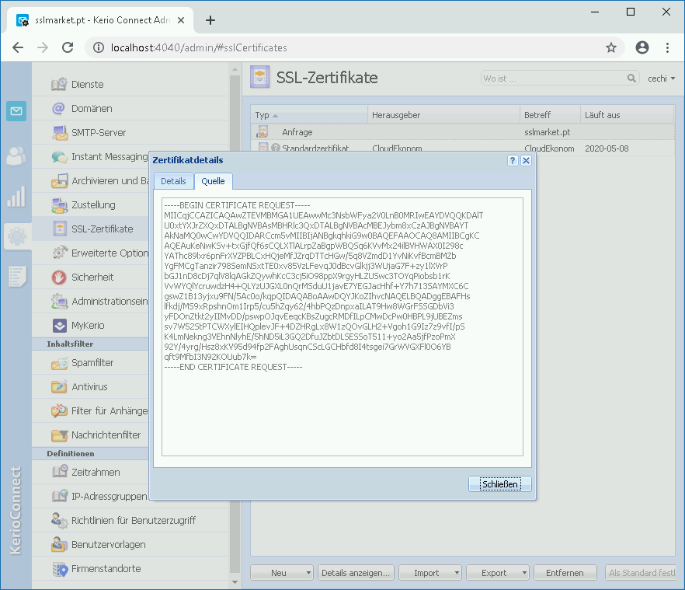Click in the certificate request source text area
The image size is (685, 590).
pos(342,326)
